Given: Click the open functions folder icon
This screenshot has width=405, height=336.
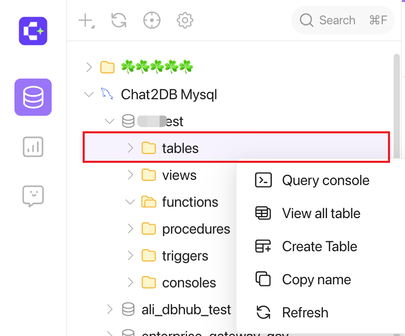Looking at the screenshot, I should [x=149, y=202].
